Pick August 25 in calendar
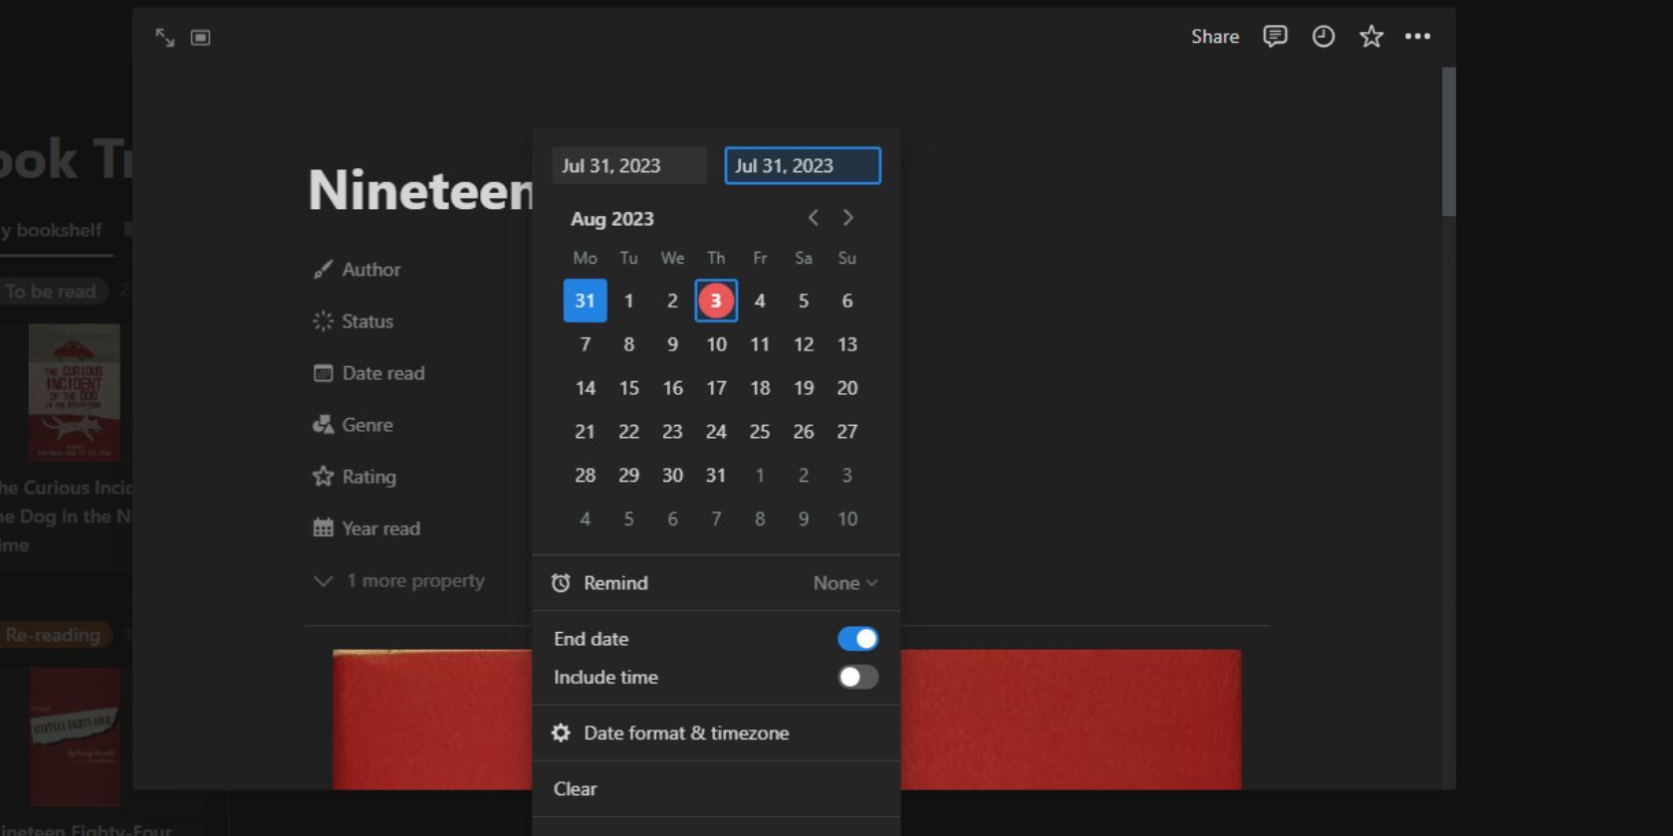Screen dimensions: 1673x836 pyautogui.click(x=760, y=432)
